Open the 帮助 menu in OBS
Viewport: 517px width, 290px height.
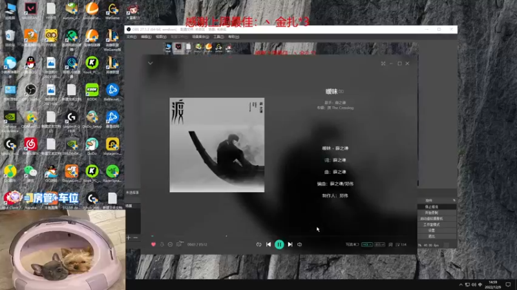233,37
